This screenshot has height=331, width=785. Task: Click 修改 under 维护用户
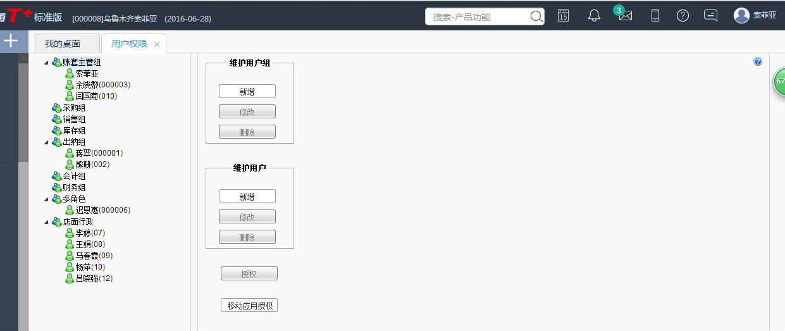tap(247, 216)
